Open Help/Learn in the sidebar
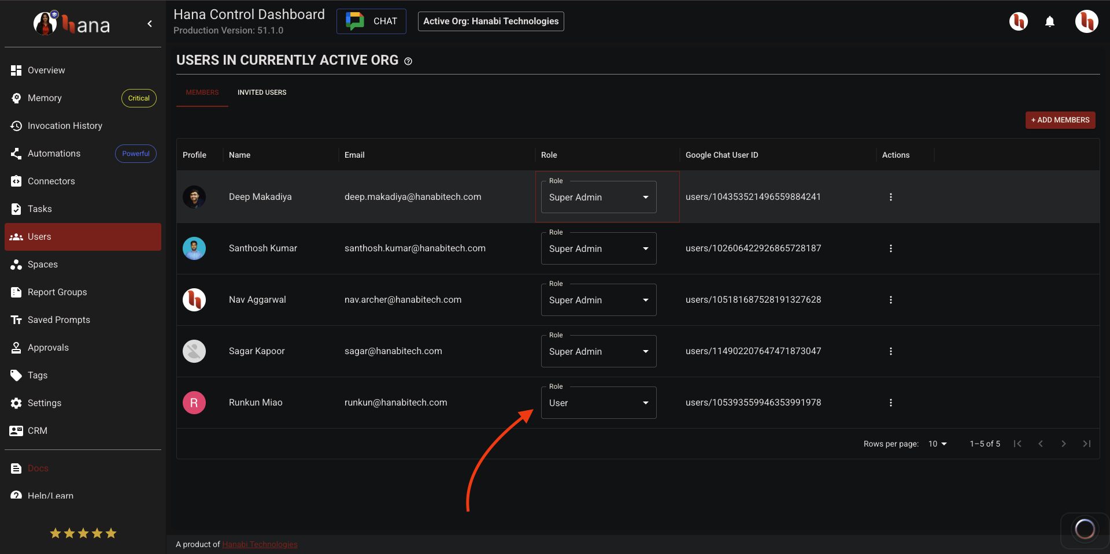Image resolution: width=1110 pixels, height=554 pixels. (x=83, y=496)
